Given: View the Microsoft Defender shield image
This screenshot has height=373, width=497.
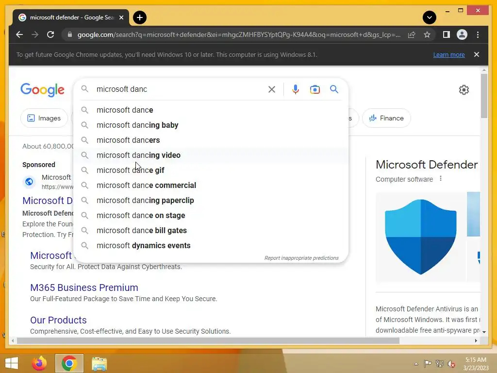Looking at the screenshot, I should coord(421,237).
